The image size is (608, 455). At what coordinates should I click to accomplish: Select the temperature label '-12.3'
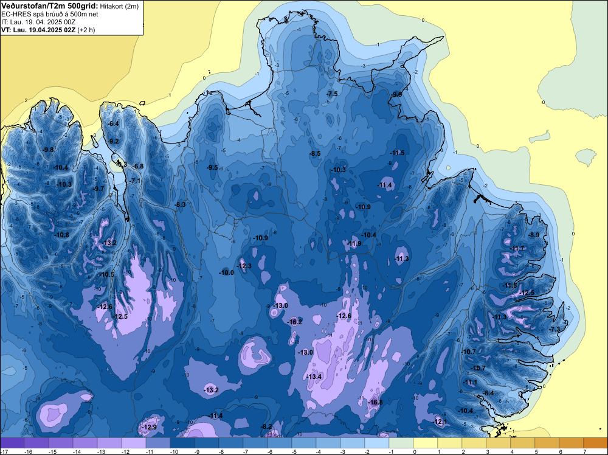pyautogui.click(x=244, y=266)
